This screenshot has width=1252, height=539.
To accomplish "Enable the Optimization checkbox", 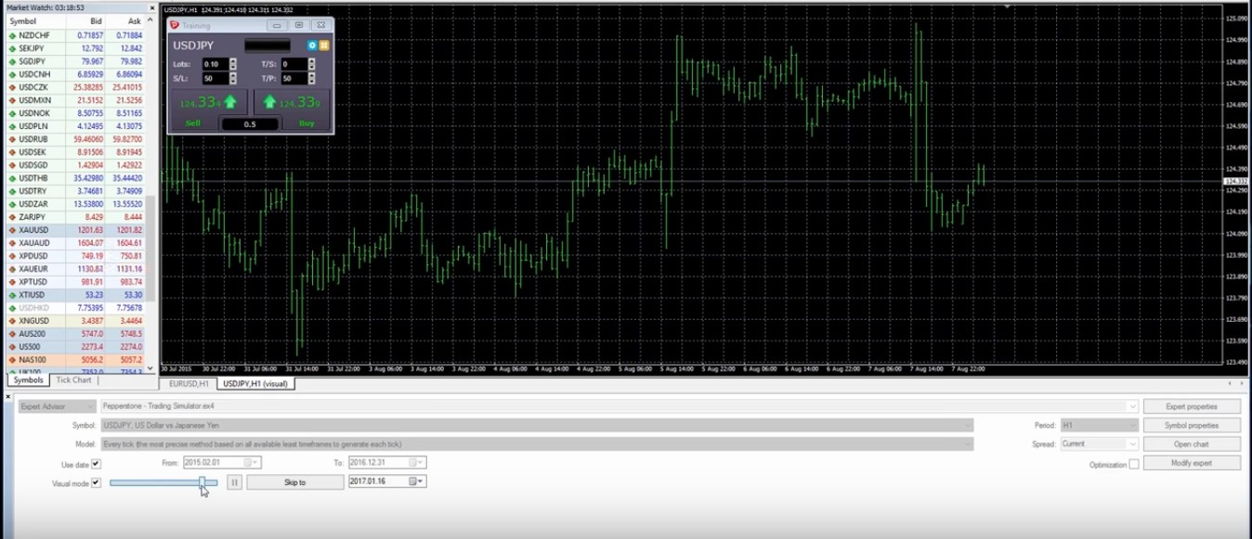I will [x=1134, y=464].
